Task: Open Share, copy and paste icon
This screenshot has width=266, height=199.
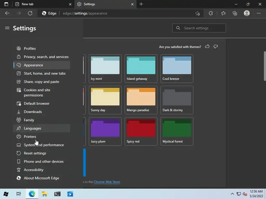Action: [19, 82]
